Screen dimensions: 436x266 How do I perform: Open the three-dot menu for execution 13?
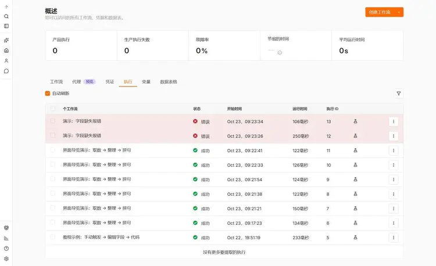[394, 121]
